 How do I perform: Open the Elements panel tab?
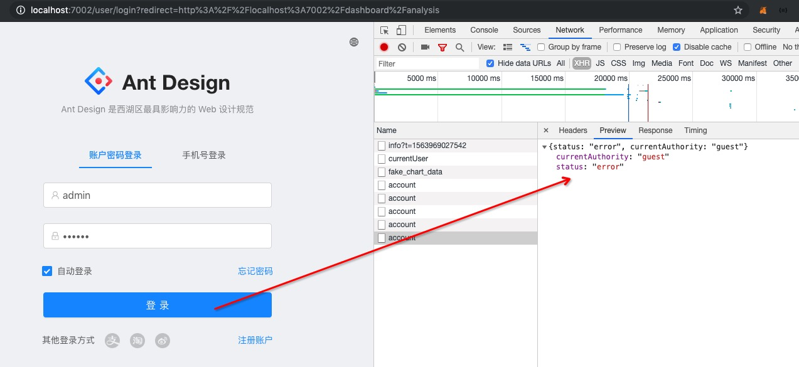point(440,30)
